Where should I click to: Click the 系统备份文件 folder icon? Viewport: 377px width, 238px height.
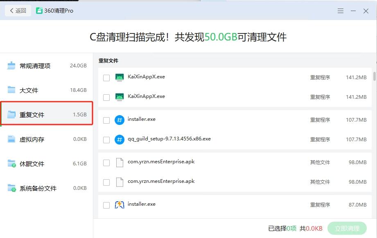click(11, 188)
